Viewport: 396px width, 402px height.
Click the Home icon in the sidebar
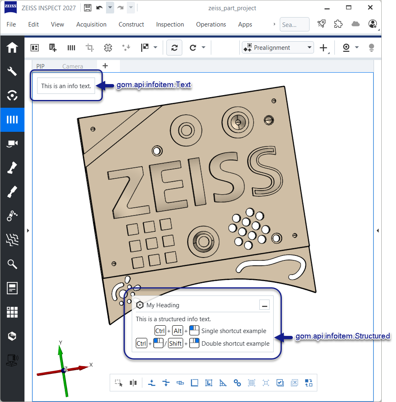(12, 48)
